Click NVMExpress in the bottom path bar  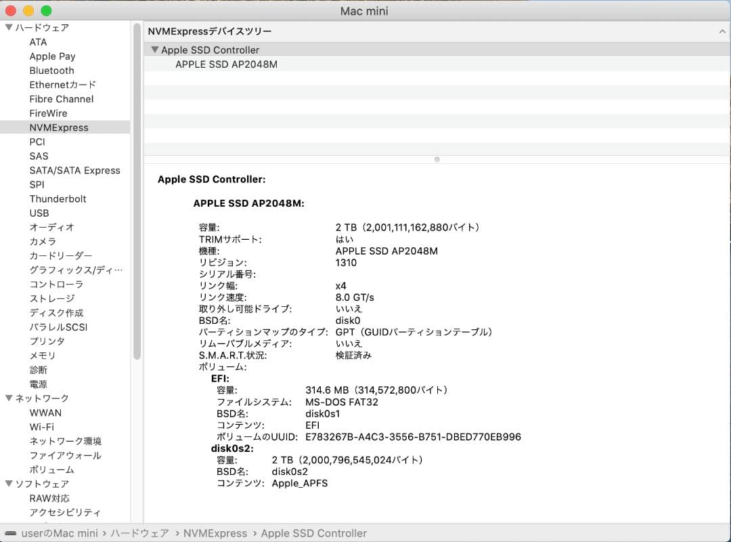click(x=215, y=533)
